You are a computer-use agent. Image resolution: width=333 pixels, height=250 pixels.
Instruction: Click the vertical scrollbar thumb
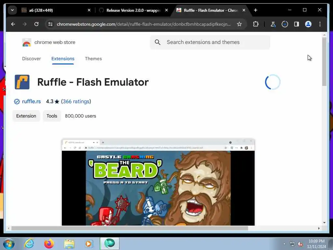324,62
